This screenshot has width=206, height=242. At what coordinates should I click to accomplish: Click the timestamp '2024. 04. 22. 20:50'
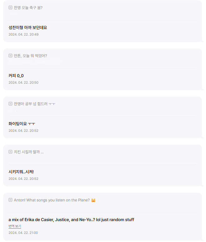pos(23,82)
